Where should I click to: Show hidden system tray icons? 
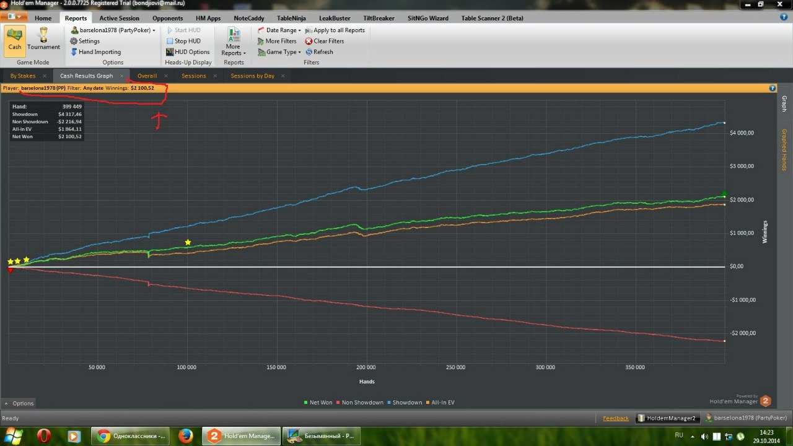[693, 436]
